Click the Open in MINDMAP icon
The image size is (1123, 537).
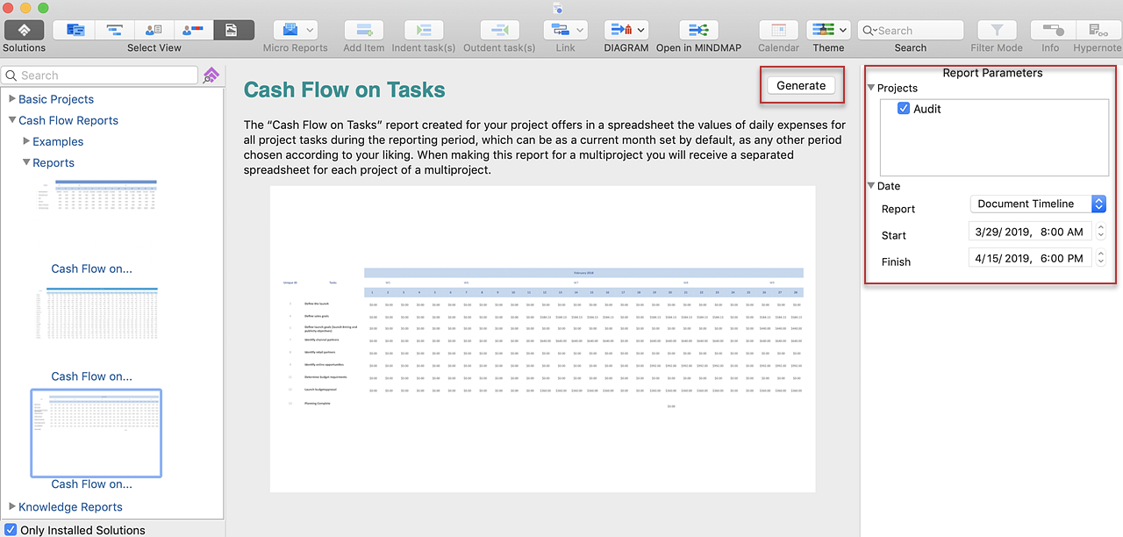697,30
